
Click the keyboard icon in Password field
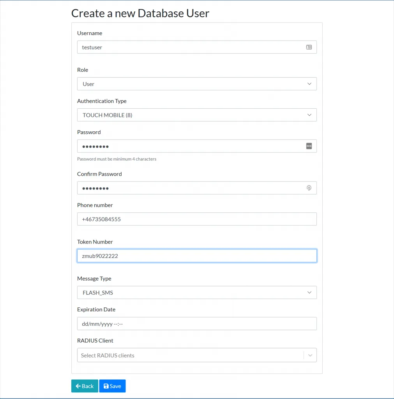point(309,146)
